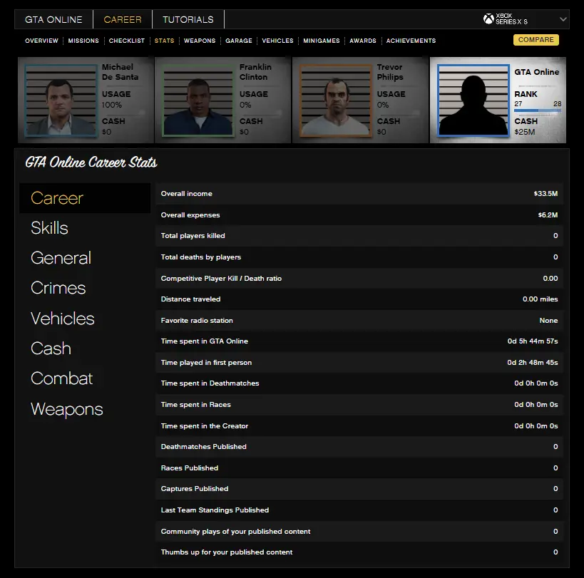584x578 pixels.
Task: Click the Time spent in Deathmatches label
Action: 210,383
